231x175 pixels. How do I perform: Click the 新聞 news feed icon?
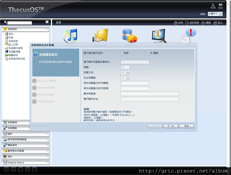(x=213, y=6)
